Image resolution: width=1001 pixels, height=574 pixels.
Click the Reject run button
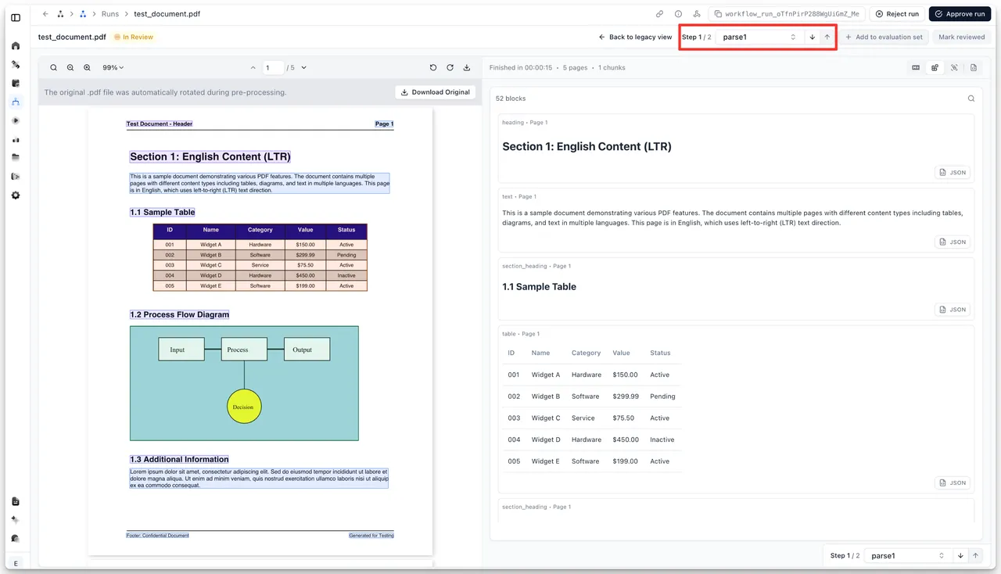pos(897,14)
